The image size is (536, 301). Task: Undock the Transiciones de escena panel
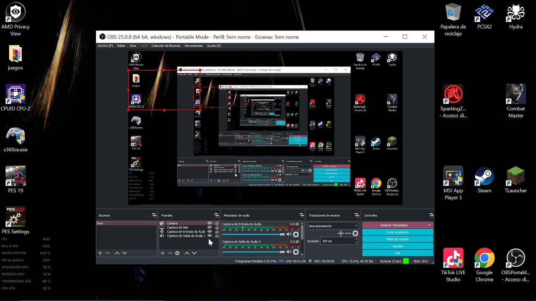[x=357, y=215]
